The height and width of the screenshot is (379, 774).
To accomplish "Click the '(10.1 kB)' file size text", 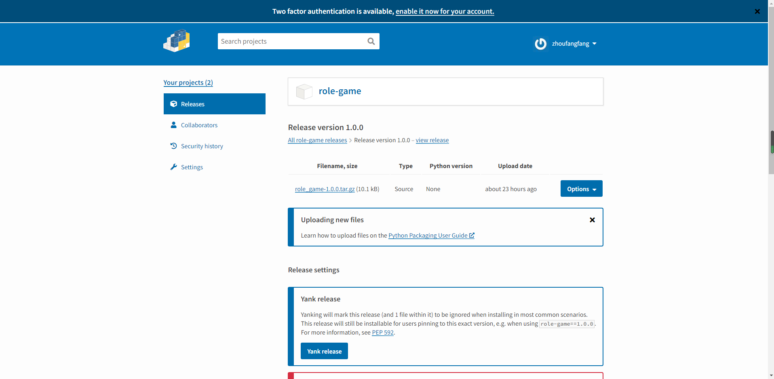I will point(368,189).
